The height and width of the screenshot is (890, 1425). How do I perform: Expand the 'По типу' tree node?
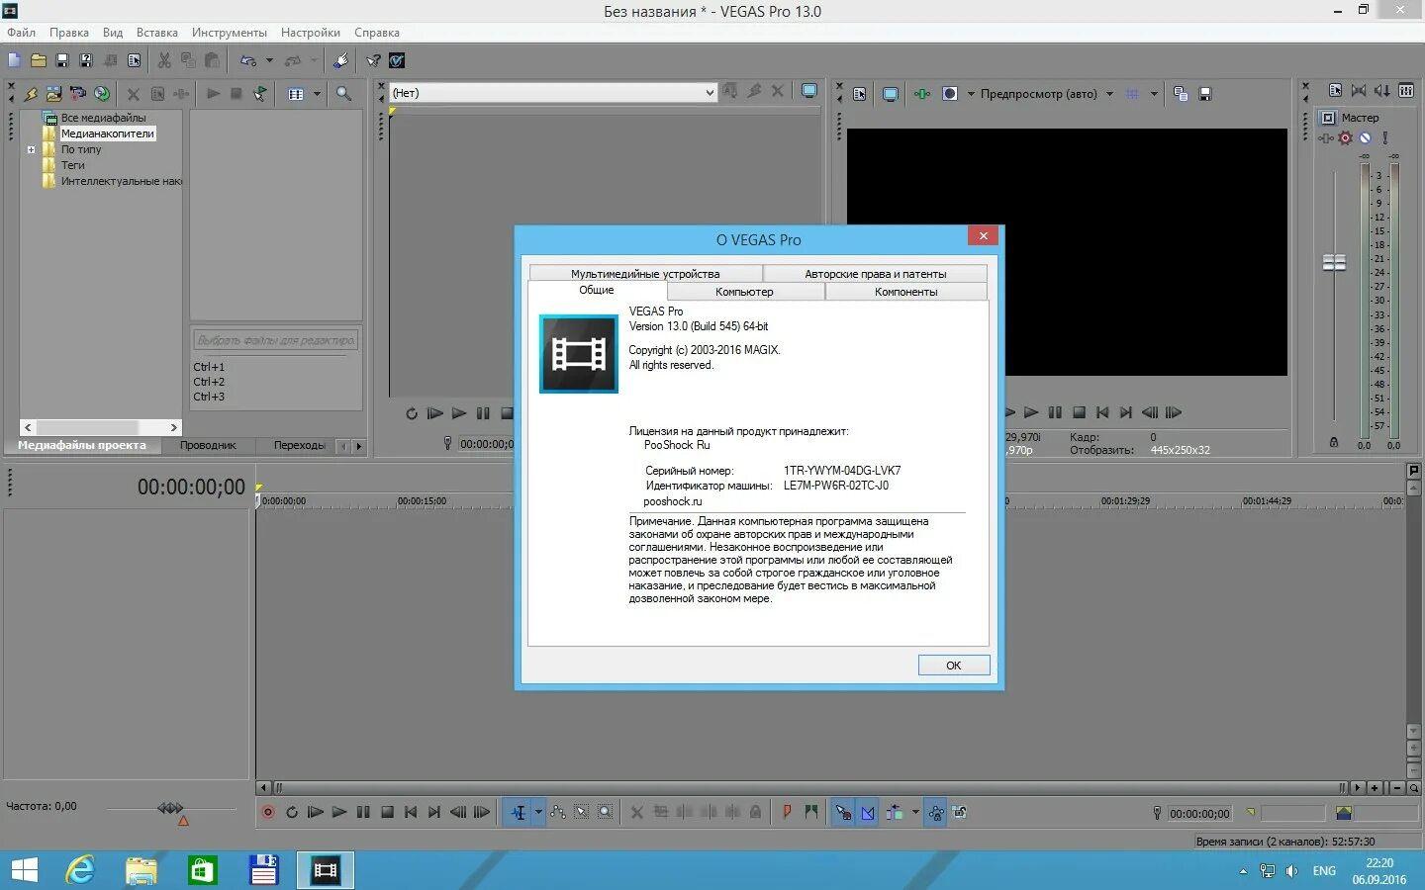31,150
